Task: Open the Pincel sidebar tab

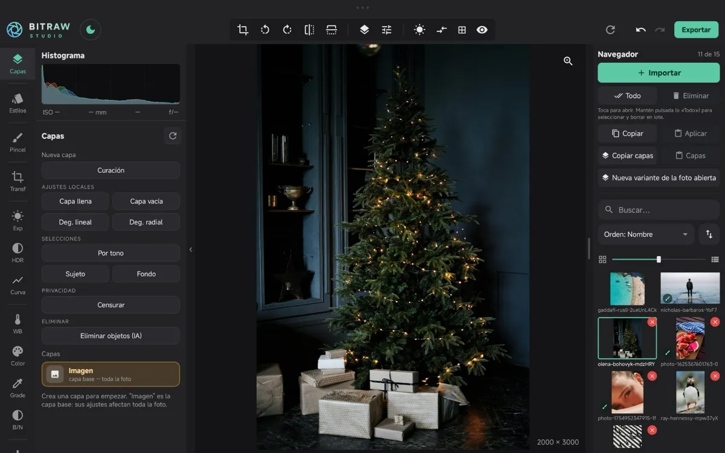Action: [18, 143]
